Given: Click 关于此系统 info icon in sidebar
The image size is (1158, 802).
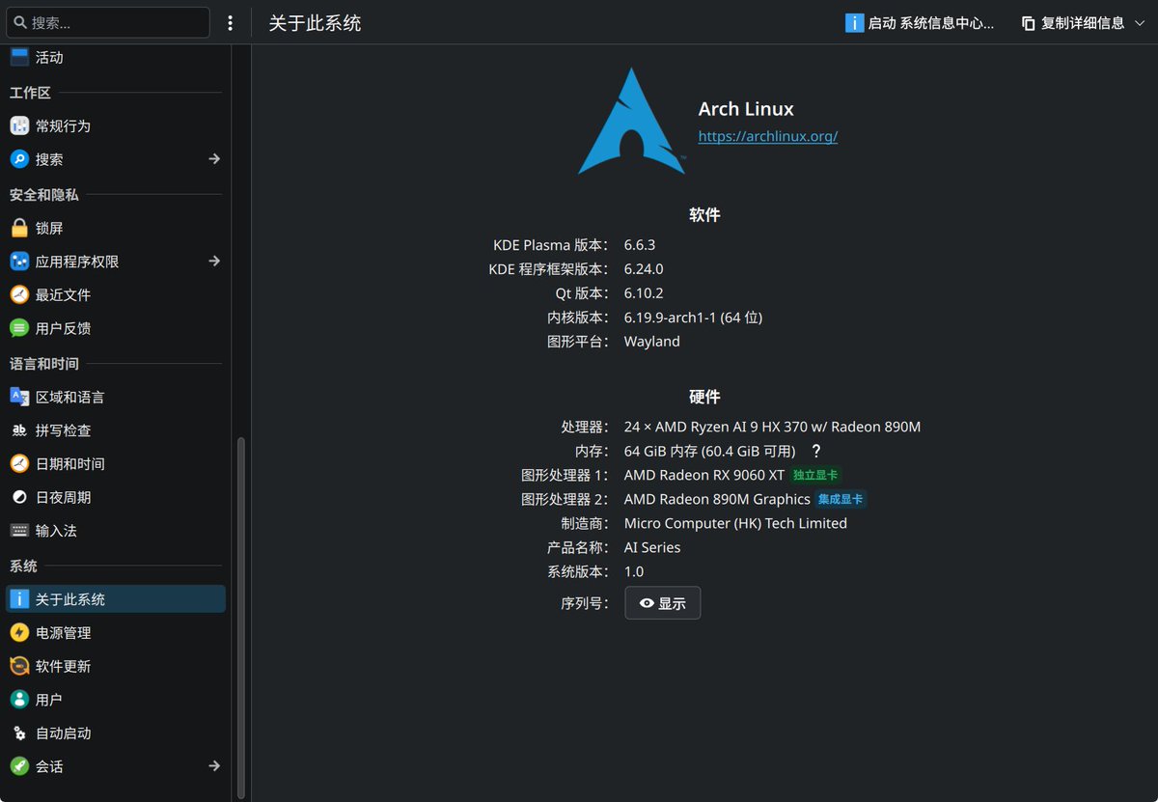Looking at the screenshot, I should point(19,599).
